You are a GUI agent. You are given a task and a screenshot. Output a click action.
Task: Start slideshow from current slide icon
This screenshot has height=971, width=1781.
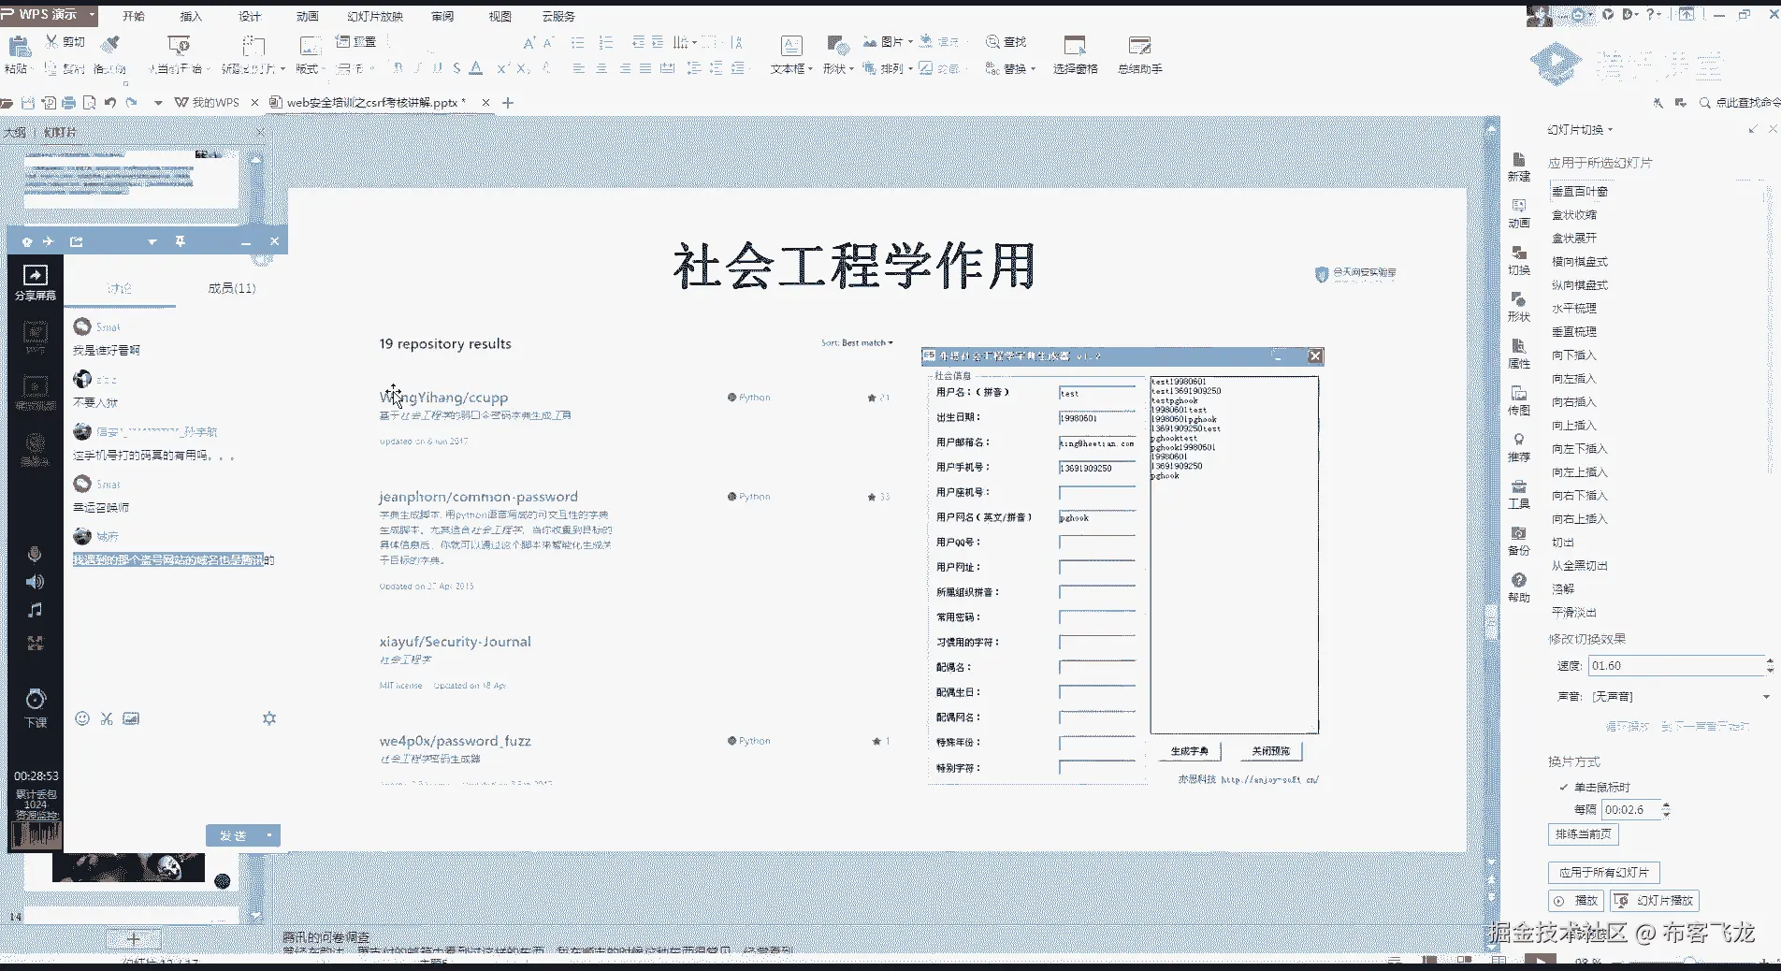[x=178, y=45]
